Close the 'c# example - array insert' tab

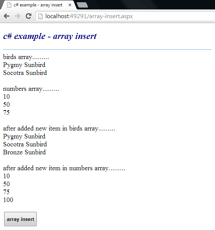[70, 5]
